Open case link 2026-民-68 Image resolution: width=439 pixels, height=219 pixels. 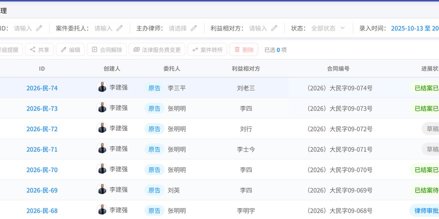[42, 211]
